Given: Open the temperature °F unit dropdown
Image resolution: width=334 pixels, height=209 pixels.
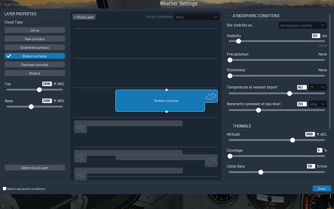Looking at the screenshot, I should coord(318,87).
